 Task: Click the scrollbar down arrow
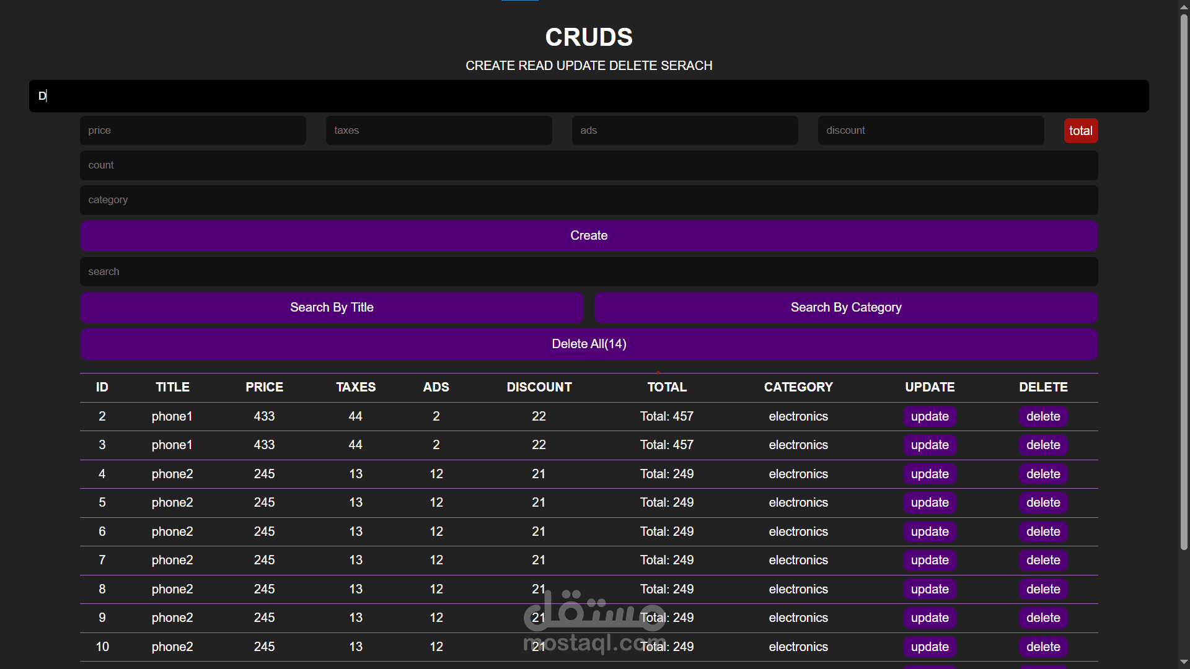[x=1184, y=662]
